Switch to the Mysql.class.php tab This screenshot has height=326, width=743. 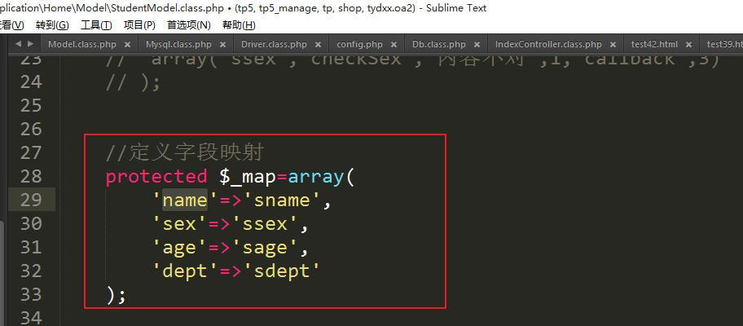coord(178,45)
